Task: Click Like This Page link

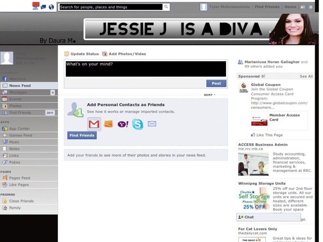Action: point(269,135)
